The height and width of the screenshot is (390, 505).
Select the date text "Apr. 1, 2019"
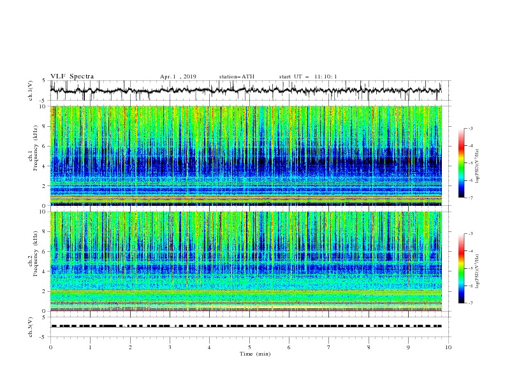[x=178, y=76]
